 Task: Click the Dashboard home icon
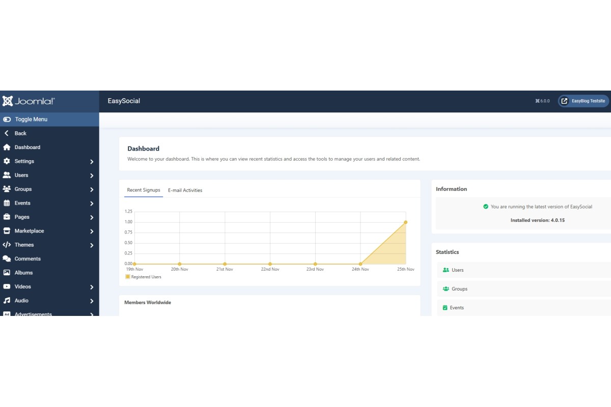coord(7,148)
